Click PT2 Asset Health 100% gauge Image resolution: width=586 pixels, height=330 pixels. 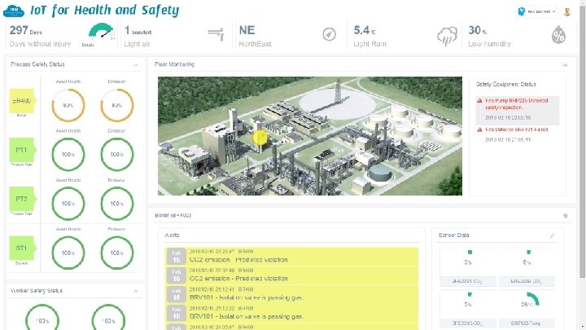(68, 204)
